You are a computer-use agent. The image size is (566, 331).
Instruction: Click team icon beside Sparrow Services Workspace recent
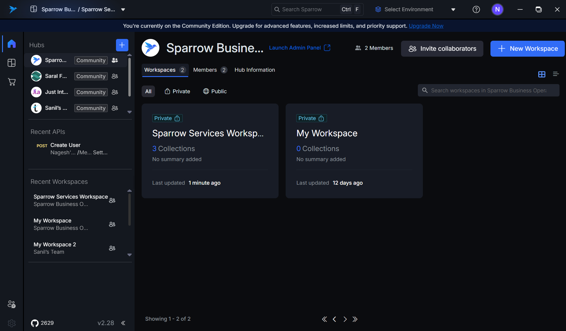tap(112, 200)
